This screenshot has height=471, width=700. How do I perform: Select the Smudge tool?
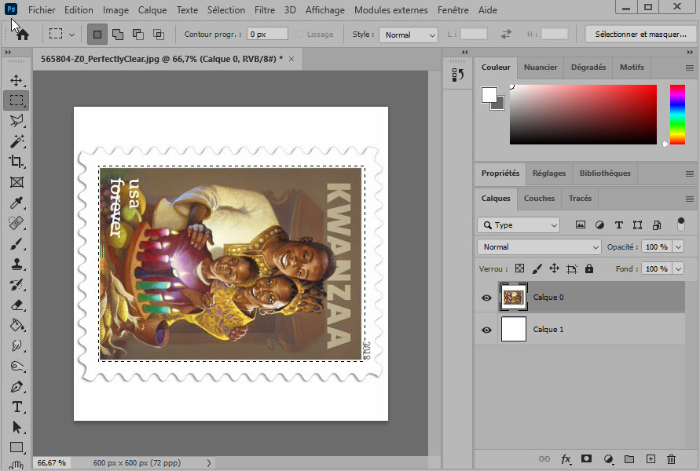point(16,346)
